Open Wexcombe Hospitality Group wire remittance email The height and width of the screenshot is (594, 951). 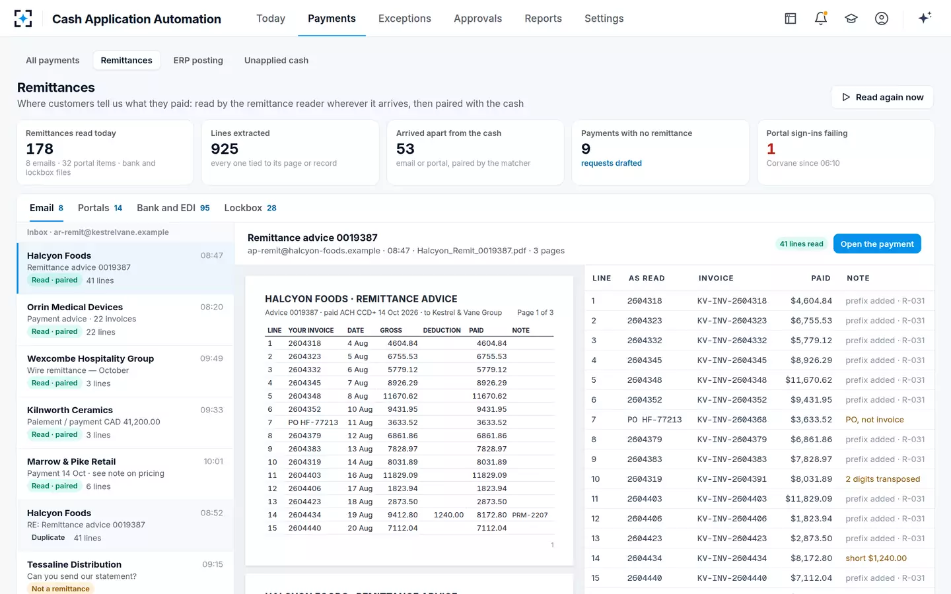point(125,371)
